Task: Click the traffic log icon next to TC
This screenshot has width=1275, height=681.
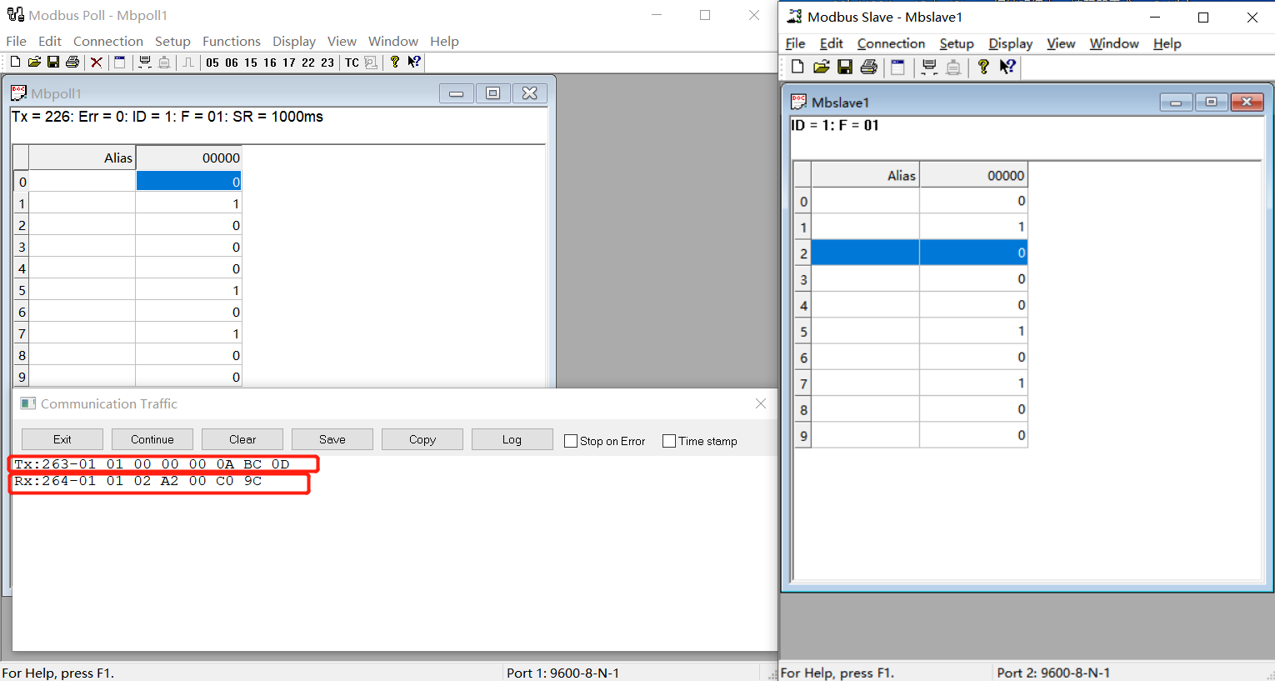Action: tap(371, 63)
